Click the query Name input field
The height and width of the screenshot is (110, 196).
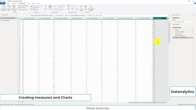[x=183, y=22]
